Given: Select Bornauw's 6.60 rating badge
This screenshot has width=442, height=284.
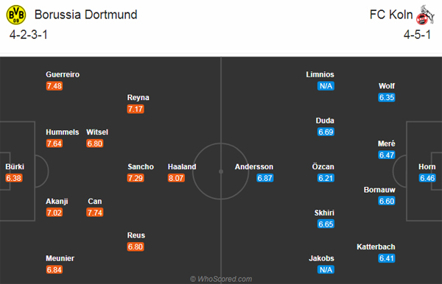Looking at the screenshot, I should click(x=387, y=201).
